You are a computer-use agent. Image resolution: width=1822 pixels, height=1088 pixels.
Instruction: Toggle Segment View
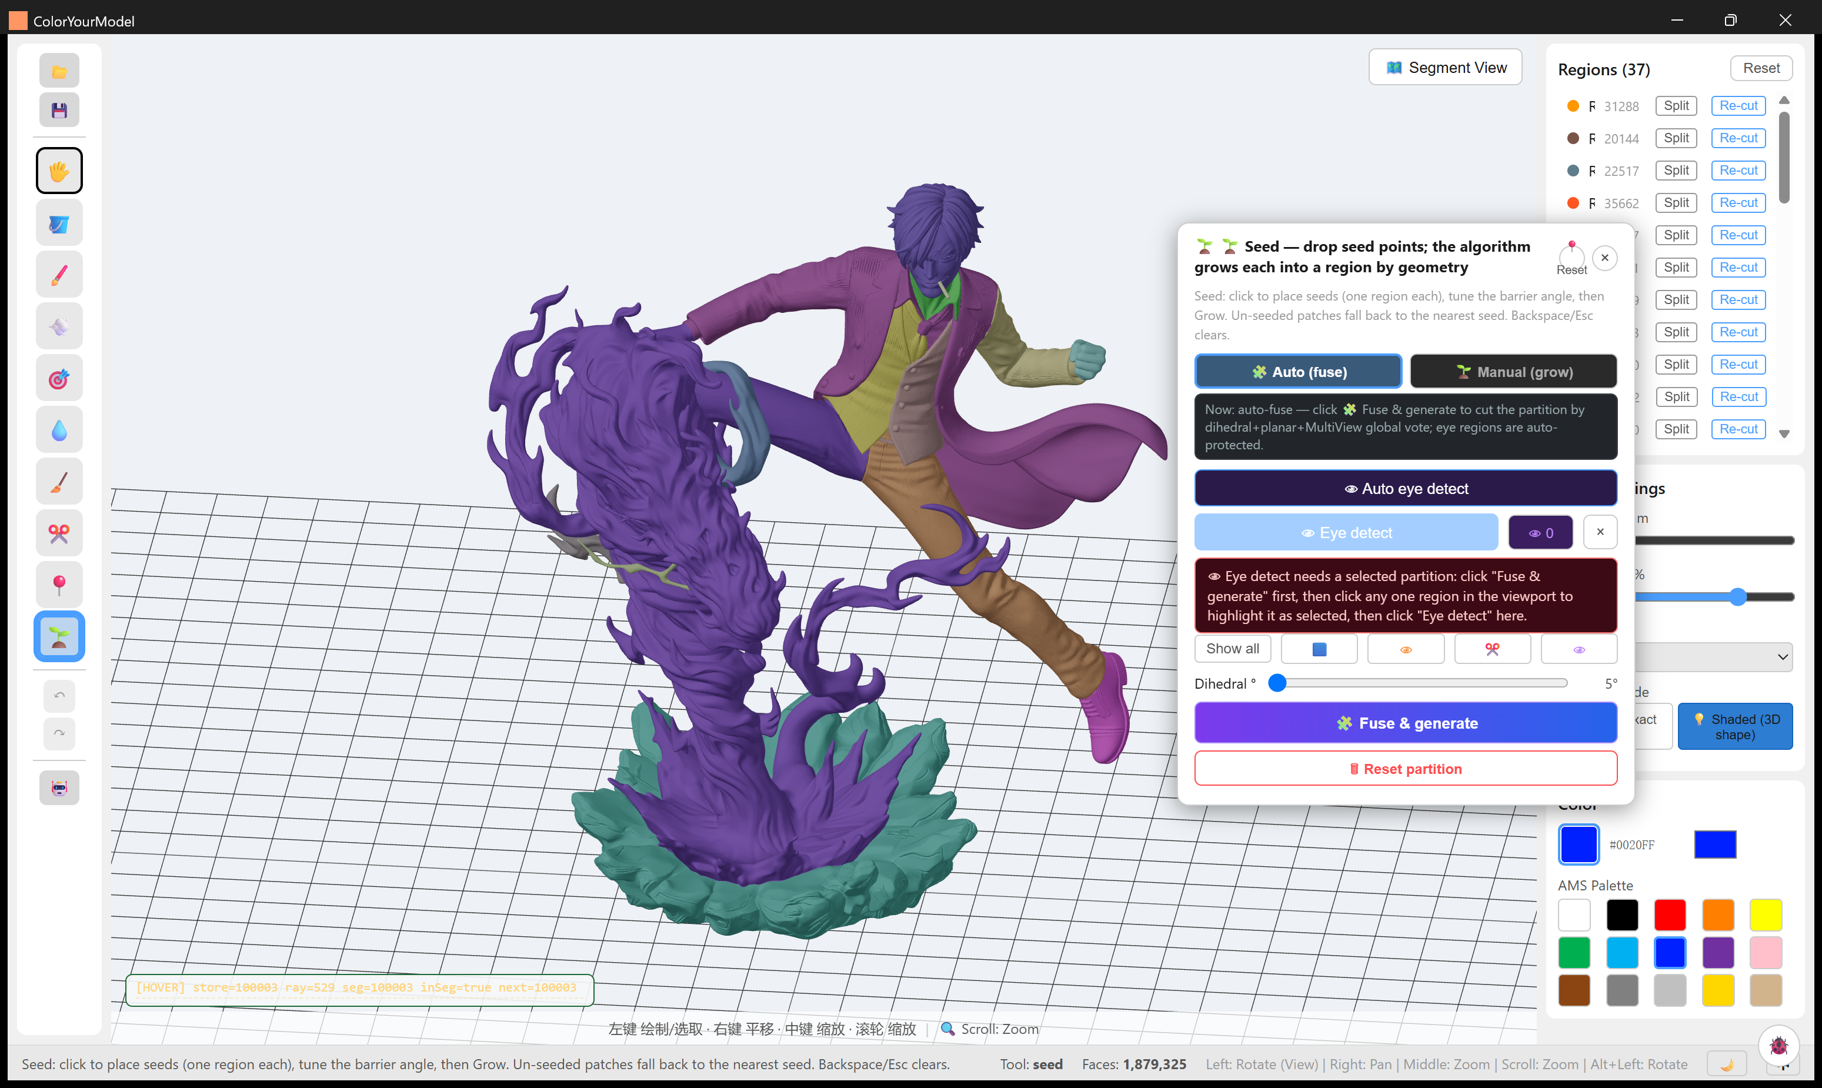[x=1445, y=68]
